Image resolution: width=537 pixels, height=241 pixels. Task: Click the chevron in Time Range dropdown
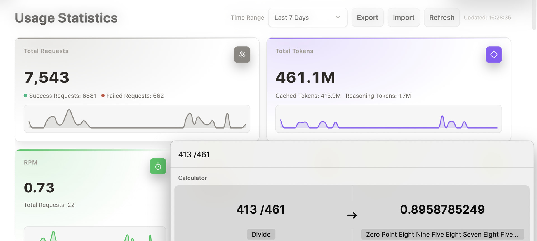(x=338, y=18)
